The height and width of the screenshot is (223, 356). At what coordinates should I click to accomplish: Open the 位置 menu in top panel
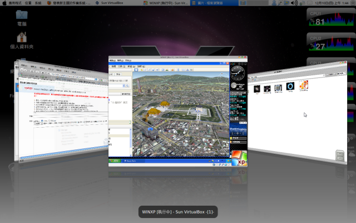pos(28,3)
